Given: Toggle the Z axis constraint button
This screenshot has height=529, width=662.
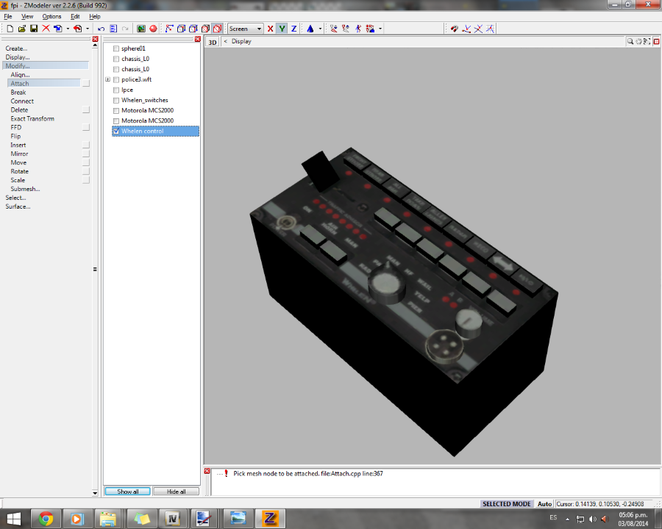Looking at the screenshot, I should pyautogui.click(x=293, y=29).
